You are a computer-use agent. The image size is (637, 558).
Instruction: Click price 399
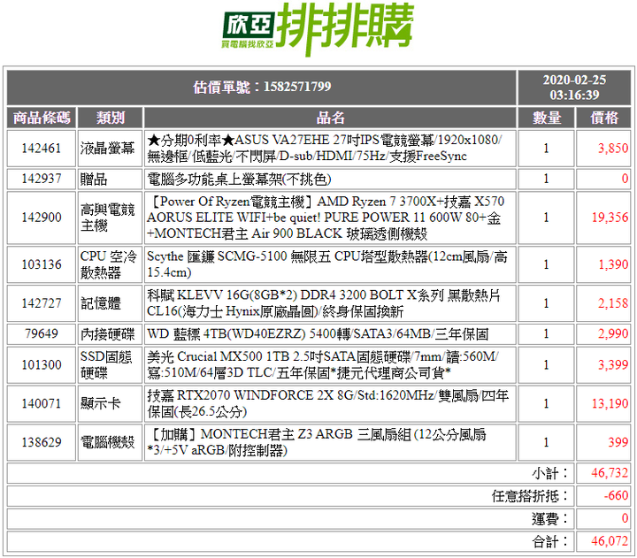618,442
